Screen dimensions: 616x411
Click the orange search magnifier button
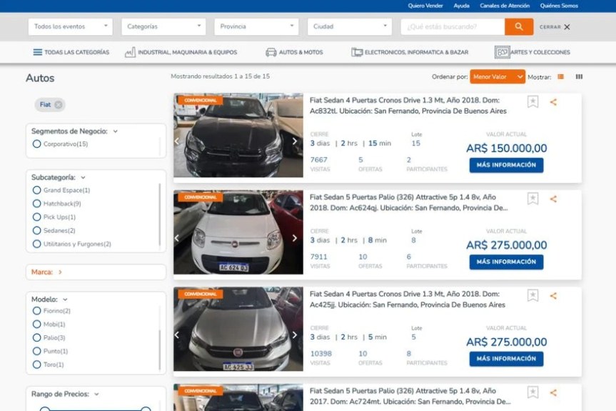click(x=518, y=26)
